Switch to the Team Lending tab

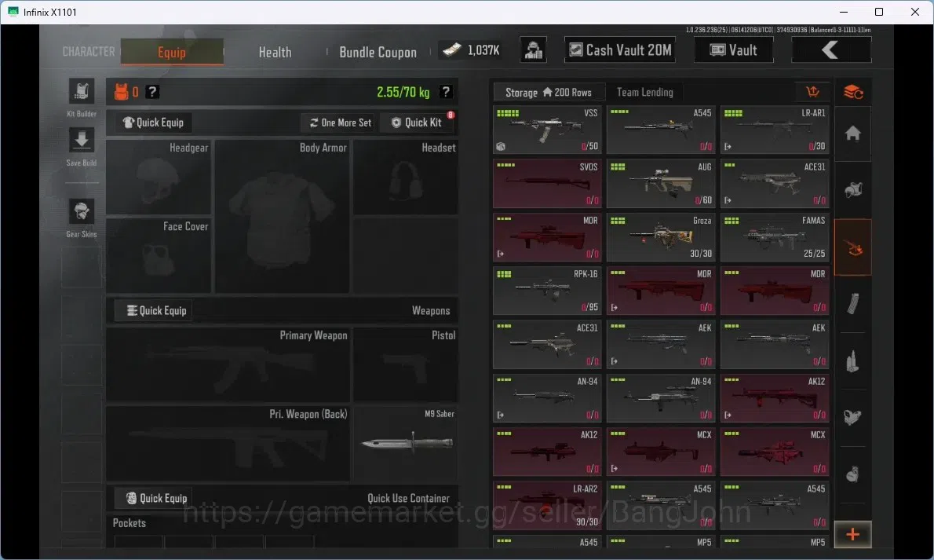click(x=644, y=93)
